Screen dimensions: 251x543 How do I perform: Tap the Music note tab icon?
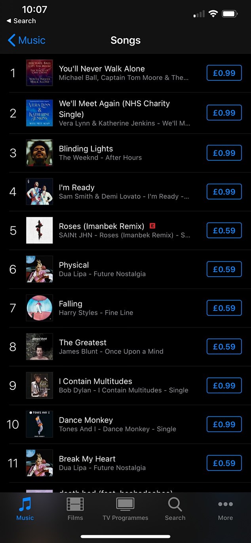[25, 505]
